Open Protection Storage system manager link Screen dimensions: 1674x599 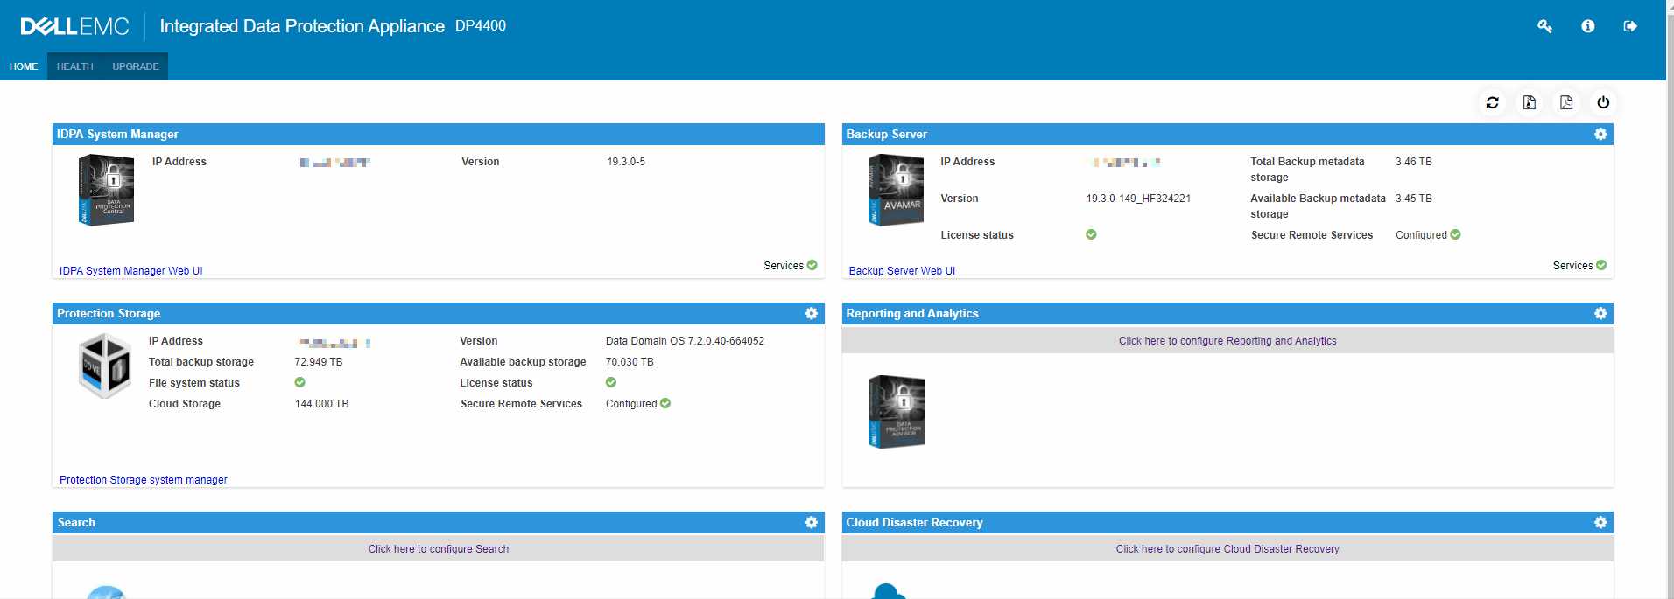click(144, 480)
